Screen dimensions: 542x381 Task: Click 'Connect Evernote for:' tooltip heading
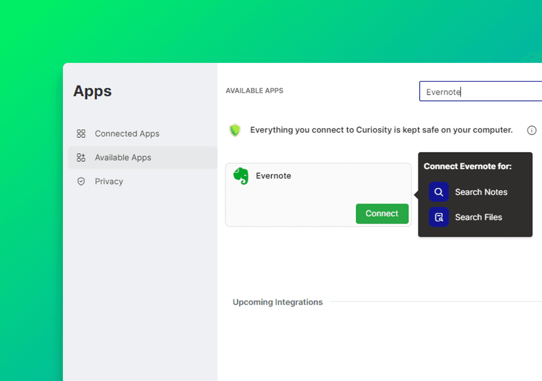coord(468,166)
